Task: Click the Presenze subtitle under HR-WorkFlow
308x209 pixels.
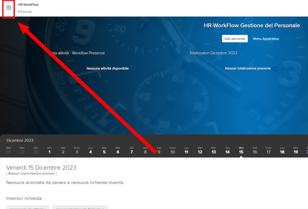Action: (x=25, y=12)
